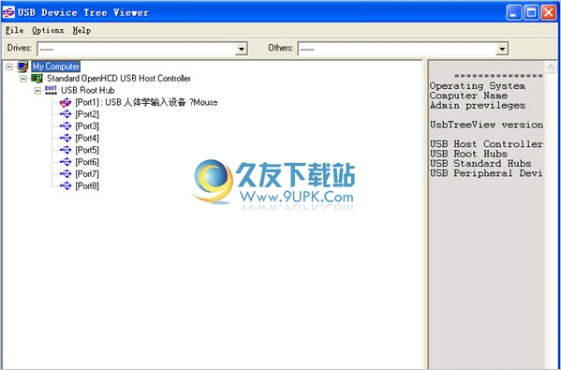
Task: Click the Standard OpenHCD Host Controller card icon
Action: point(37,79)
